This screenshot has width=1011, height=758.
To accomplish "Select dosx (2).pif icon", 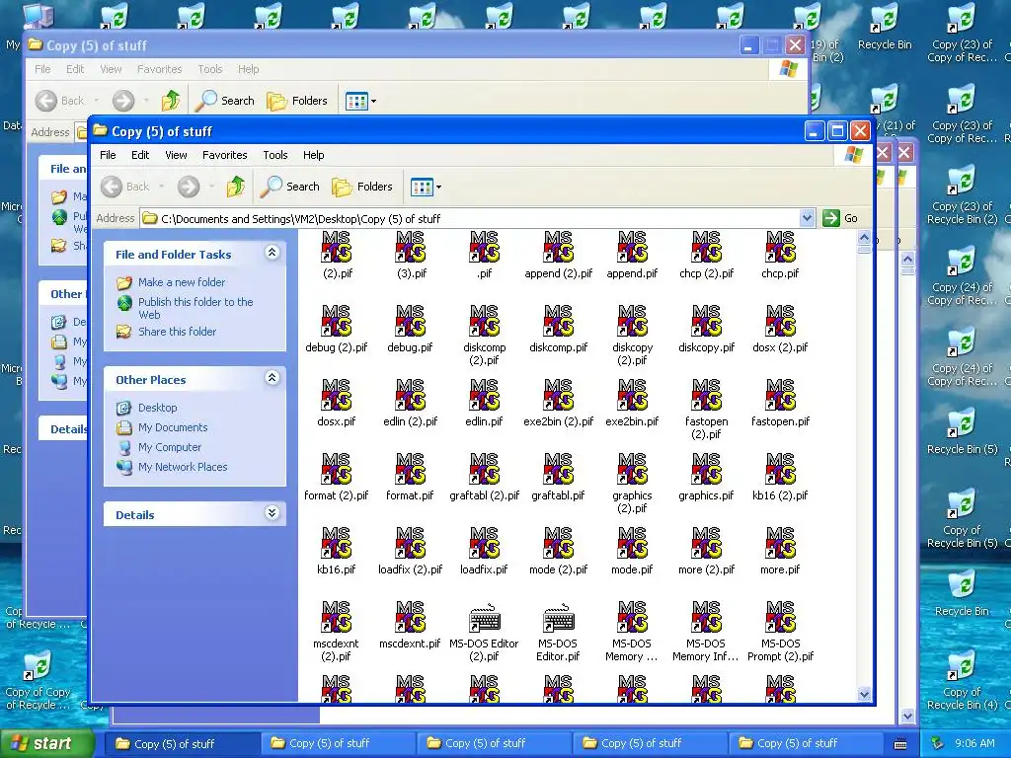I will pyautogui.click(x=780, y=321).
